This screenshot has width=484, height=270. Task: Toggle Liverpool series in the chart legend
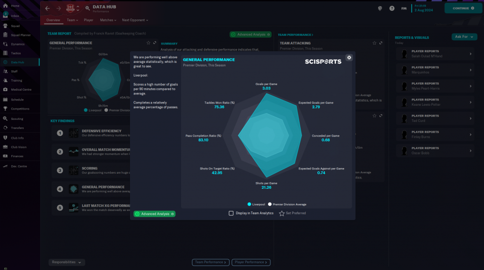[x=256, y=204]
